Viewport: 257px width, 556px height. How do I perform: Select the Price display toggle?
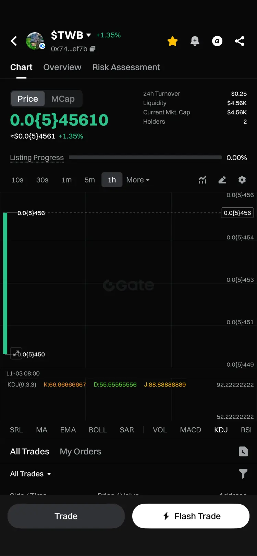28,99
